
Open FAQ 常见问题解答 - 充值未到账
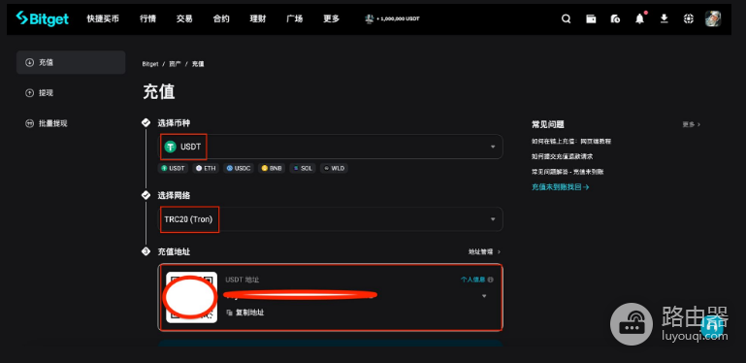568,172
